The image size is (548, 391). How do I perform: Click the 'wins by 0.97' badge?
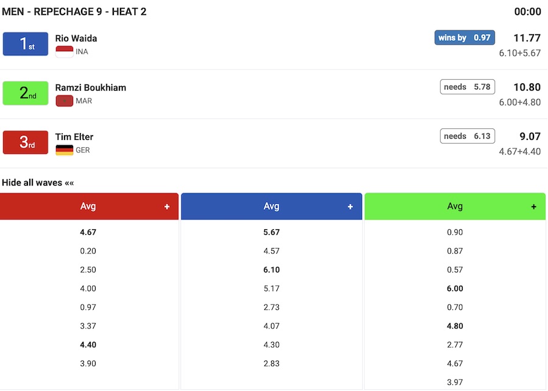point(464,38)
